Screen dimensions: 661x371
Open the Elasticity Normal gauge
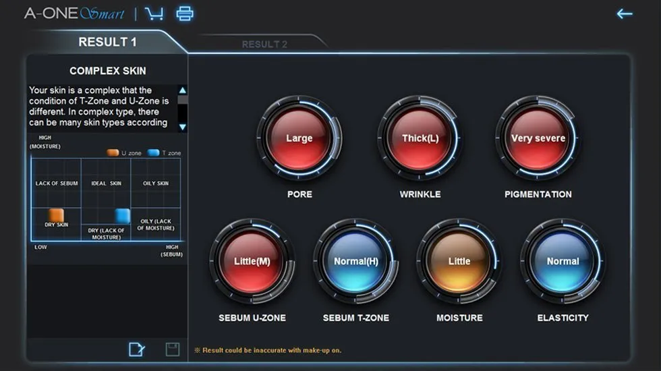tap(563, 261)
